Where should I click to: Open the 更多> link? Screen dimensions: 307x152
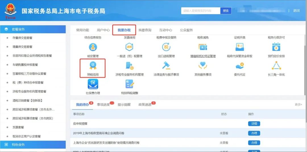tap(298, 105)
